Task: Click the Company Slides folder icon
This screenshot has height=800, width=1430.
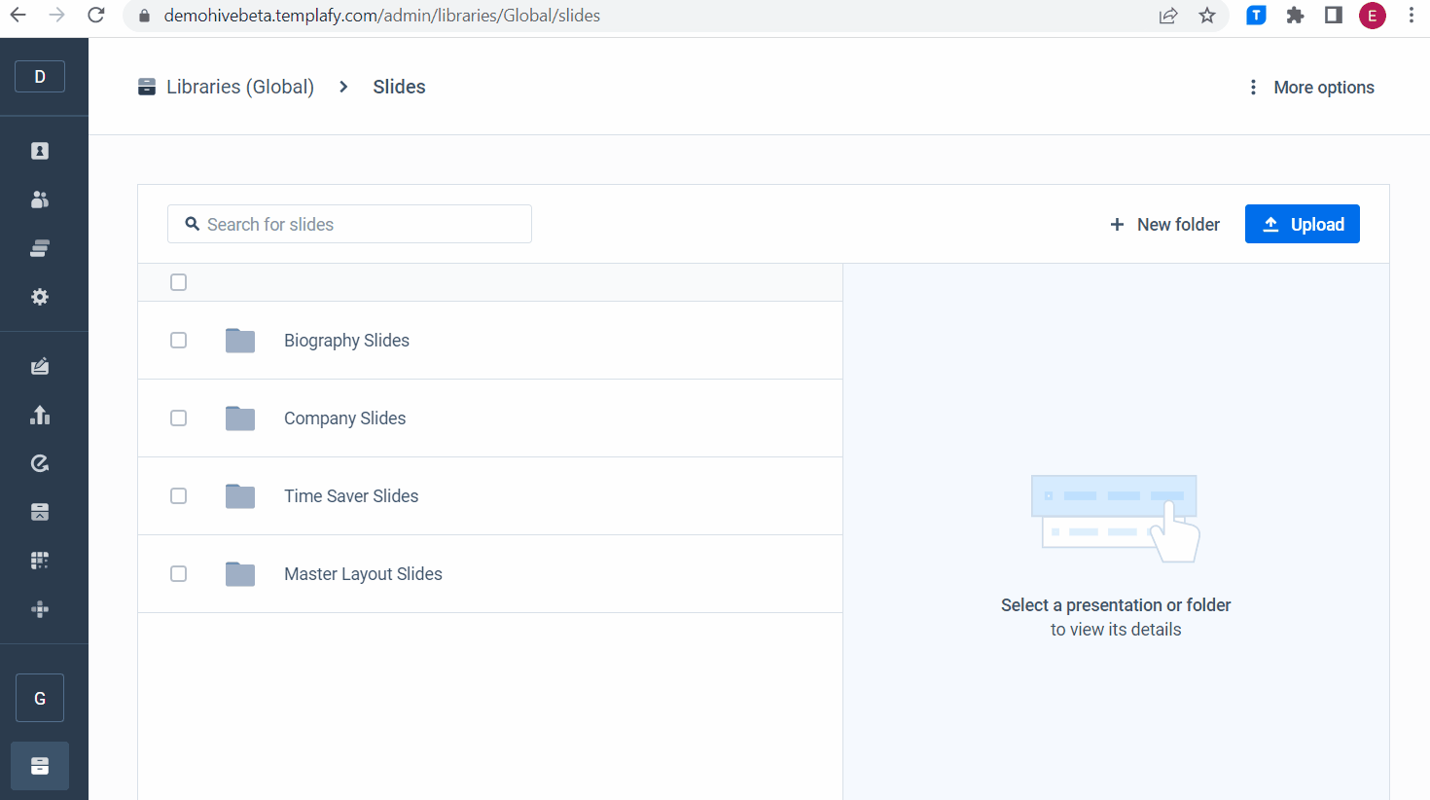Action: tap(240, 418)
